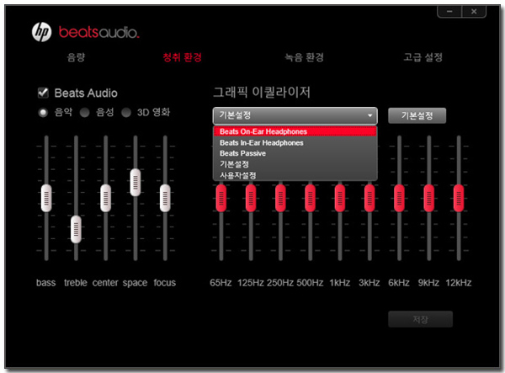Switch to the 녹음 환경 tab

coord(304,57)
